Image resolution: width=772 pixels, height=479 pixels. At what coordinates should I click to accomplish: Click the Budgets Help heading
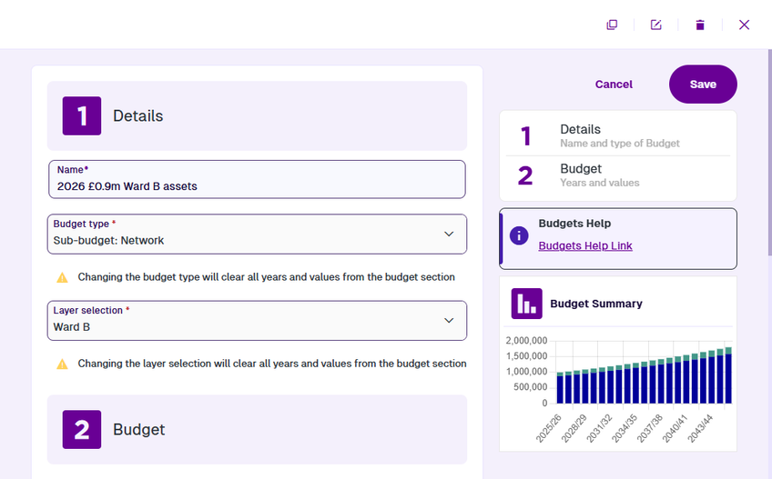574,224
